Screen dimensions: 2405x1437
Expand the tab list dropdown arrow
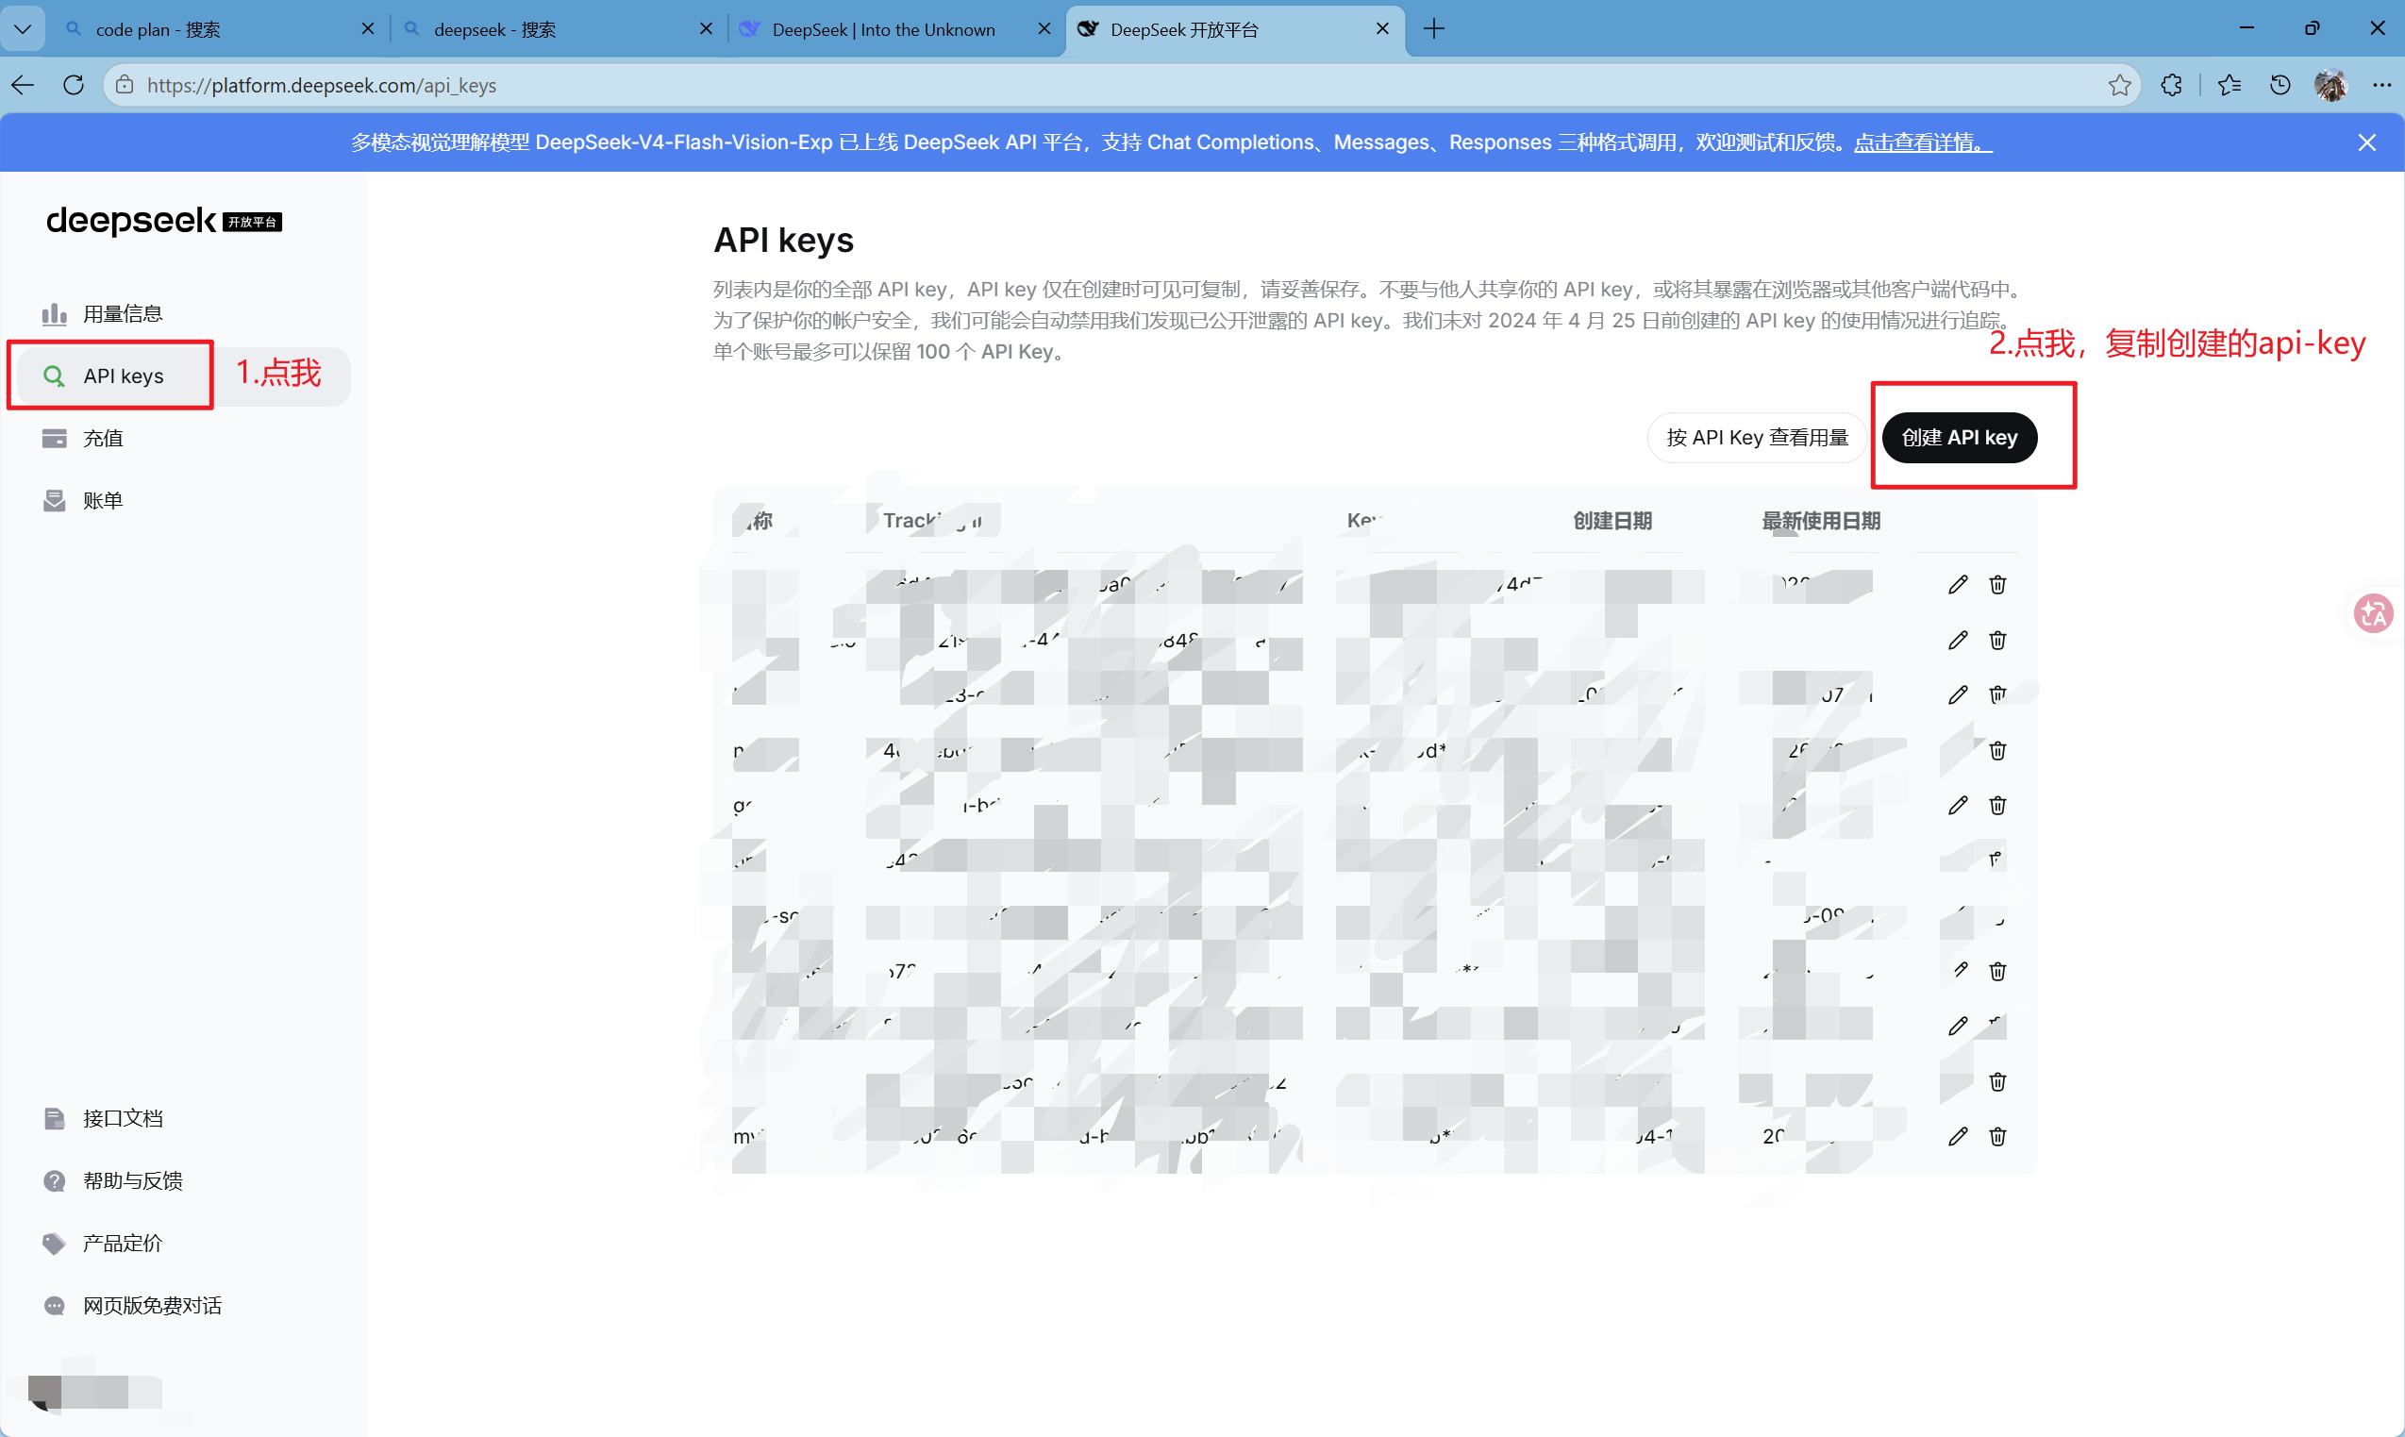tap(23, 29)
